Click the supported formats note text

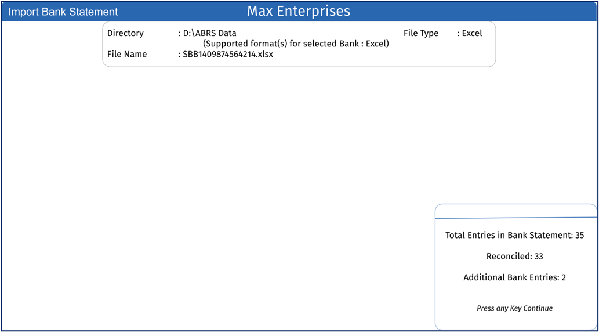coord(296,44)
